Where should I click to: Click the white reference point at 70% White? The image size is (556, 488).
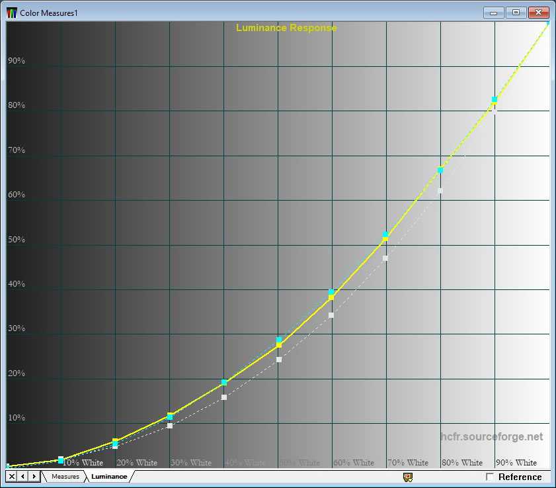(385, 258)
